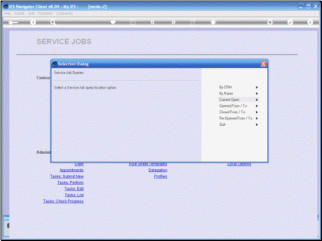Expand the By CRM option arrow
The image size is (322, 241).
coord(257,87)
